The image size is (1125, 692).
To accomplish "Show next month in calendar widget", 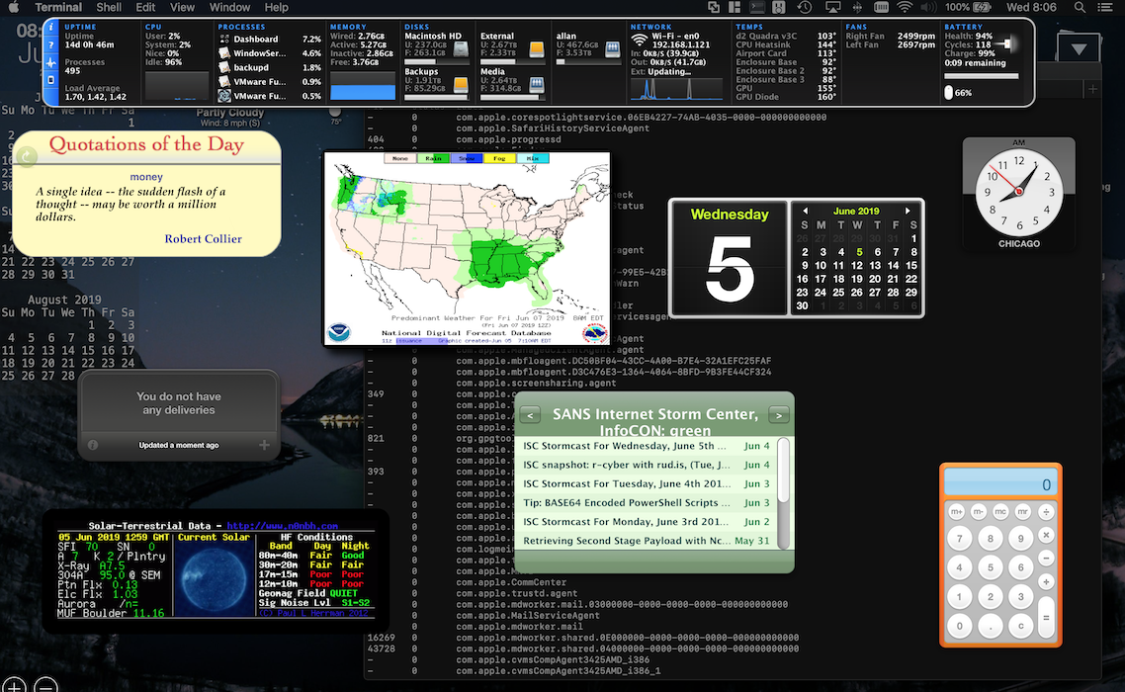I will click(908, 212).
